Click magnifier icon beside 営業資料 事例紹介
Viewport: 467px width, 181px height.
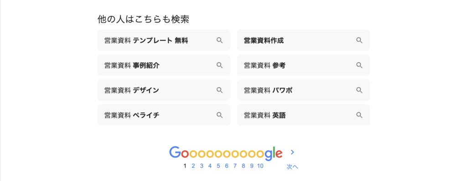[x=219, y=65]
